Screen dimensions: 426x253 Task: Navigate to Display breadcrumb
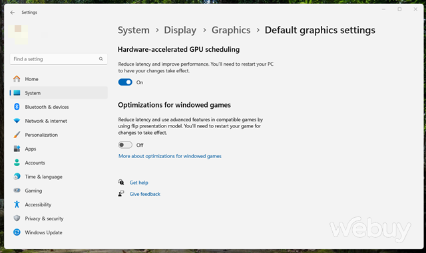click(x=180, y=30)
